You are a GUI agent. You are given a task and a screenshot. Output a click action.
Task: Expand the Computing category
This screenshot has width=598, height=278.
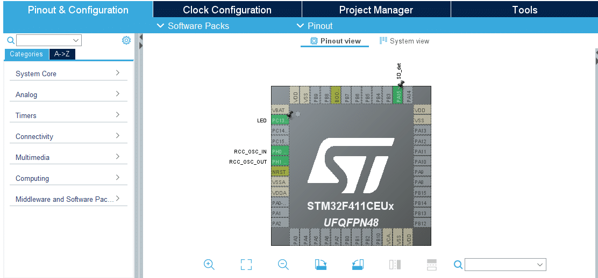click(68, 178)
